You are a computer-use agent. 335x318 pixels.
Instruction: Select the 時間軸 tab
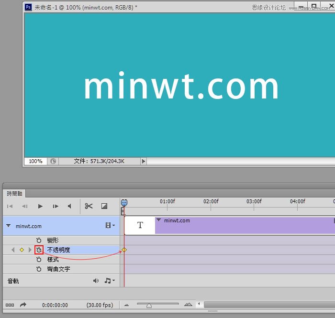pyautogui.click(x=14, y=194)
